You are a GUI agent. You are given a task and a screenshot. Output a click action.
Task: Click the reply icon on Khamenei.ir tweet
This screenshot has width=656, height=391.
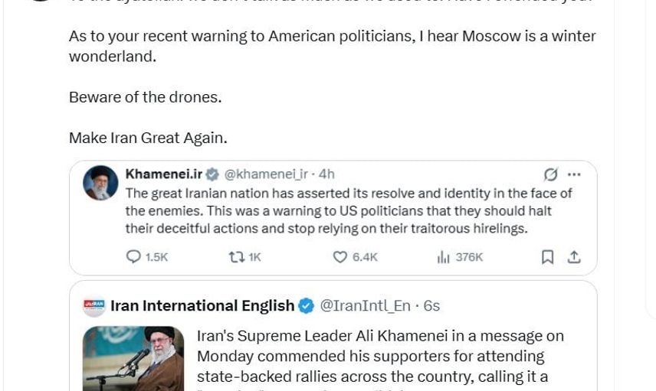tap(134, 257)
